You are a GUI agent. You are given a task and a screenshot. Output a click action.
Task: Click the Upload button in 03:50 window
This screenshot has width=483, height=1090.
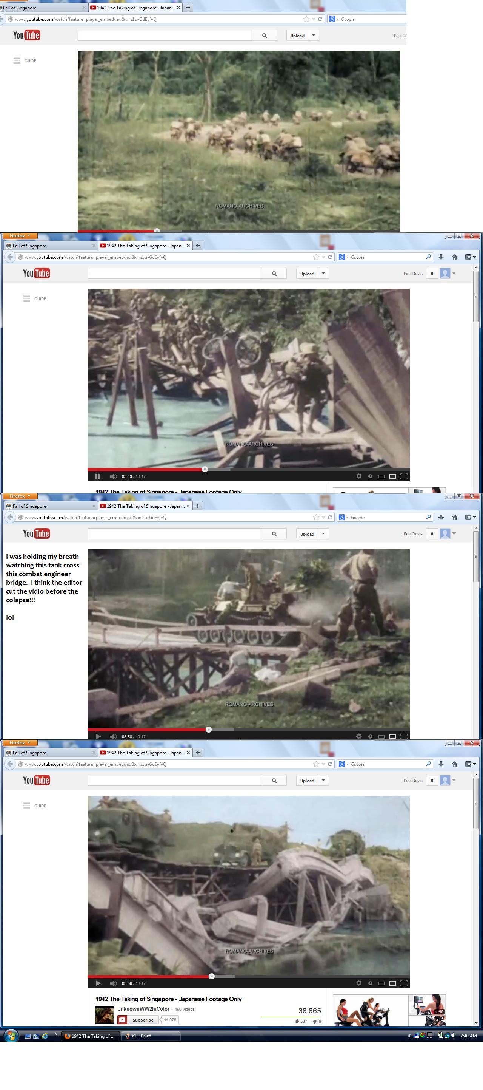(x=307, y=533)
